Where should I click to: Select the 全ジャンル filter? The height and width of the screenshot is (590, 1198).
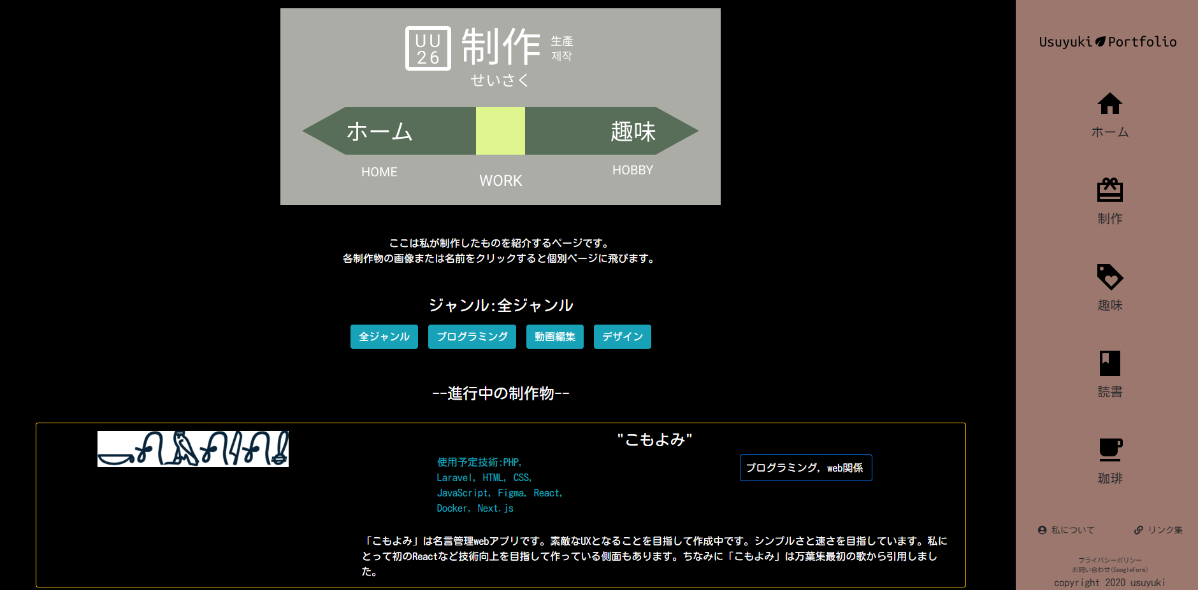point(384,337)
